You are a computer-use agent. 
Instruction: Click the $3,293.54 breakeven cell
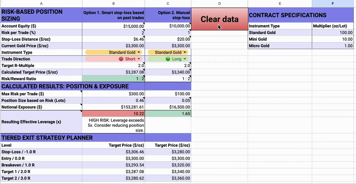coord(113,165)
